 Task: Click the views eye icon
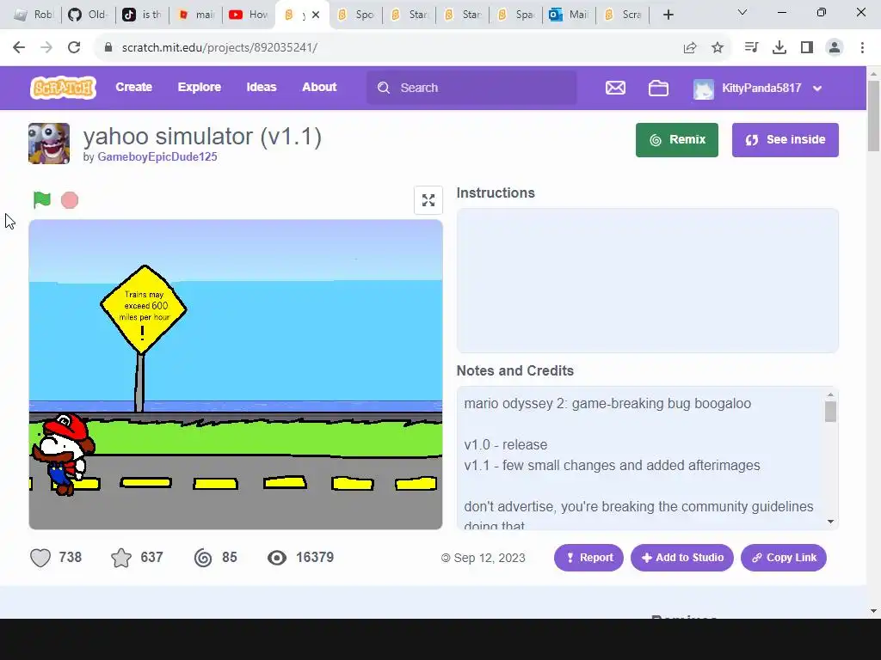[x=277, y=558]
